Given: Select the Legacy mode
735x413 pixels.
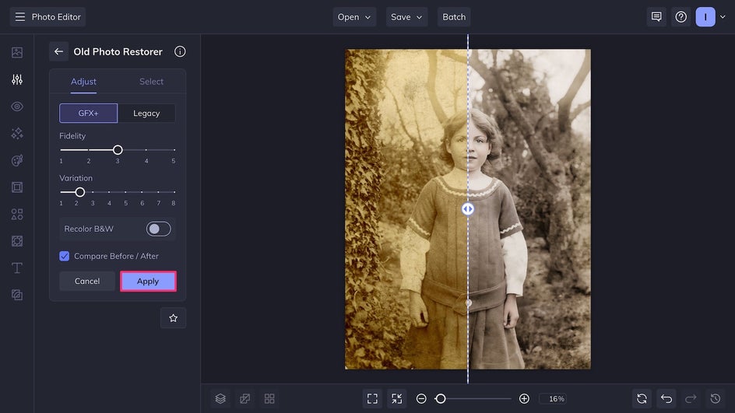Looking at the screenshot, I should [146, 114].
